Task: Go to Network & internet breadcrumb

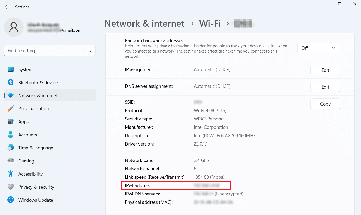Action: [144, 24]
